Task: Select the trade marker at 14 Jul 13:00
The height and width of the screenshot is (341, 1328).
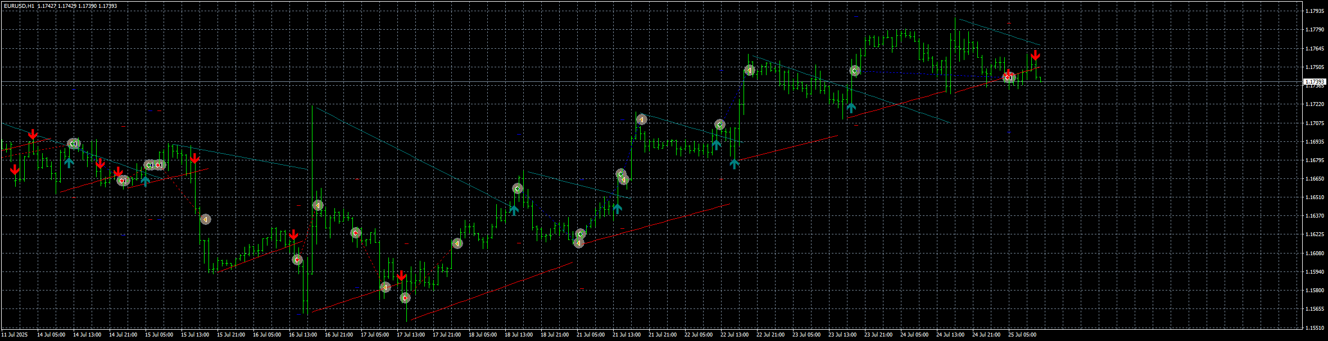Action: [74, 144]
